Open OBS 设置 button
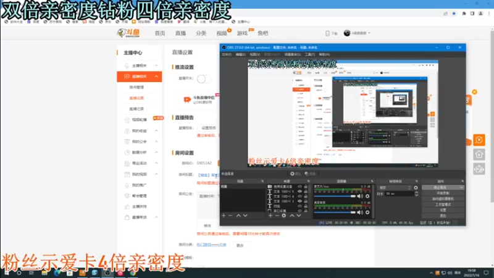 tap(443, 210)
